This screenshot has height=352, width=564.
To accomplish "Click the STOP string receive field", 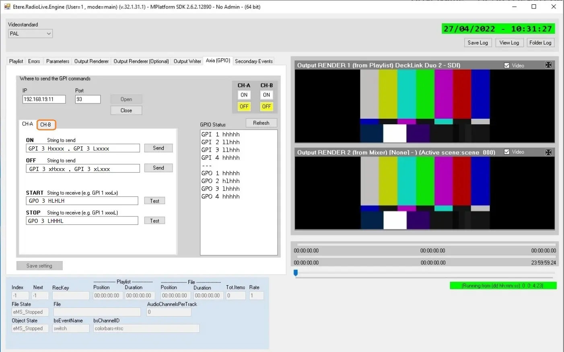I will [82, 221].
